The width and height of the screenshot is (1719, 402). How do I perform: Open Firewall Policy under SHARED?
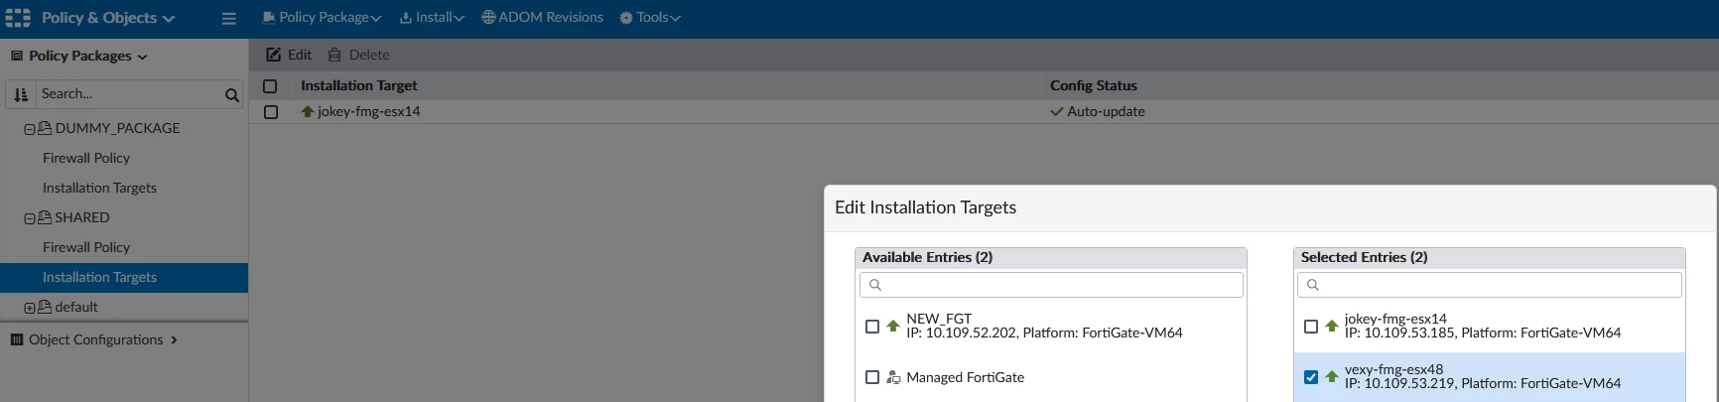tap(86, 247)
